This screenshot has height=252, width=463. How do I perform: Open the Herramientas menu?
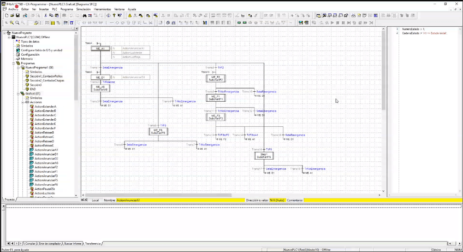102,9
